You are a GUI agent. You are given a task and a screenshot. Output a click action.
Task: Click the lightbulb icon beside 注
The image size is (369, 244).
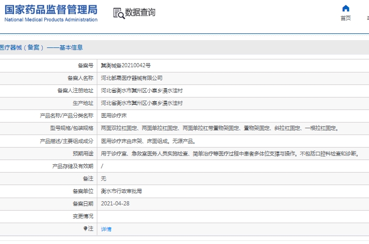[85, 228]
